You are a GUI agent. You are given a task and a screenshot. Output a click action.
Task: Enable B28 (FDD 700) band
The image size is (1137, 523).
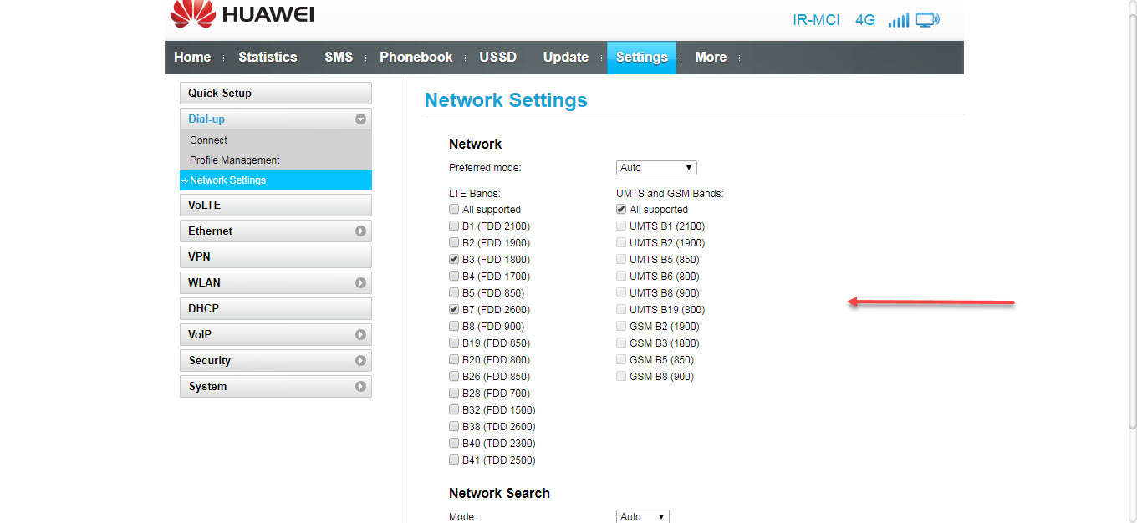[454, 394]
